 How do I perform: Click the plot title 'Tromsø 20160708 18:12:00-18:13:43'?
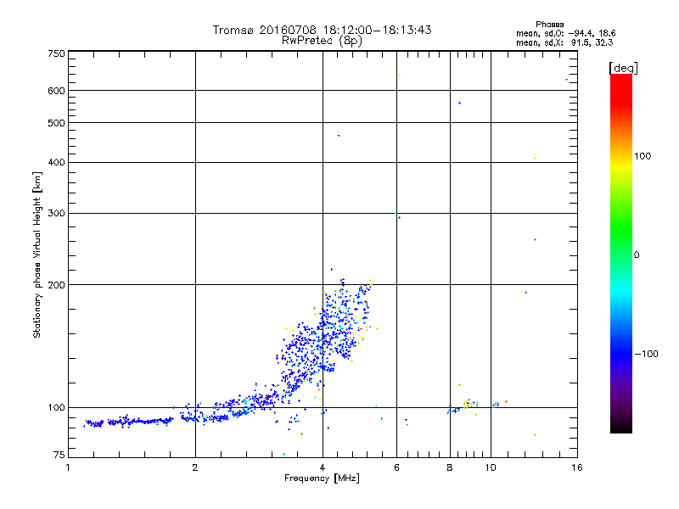pyautogui.click(x=322, y=30)
